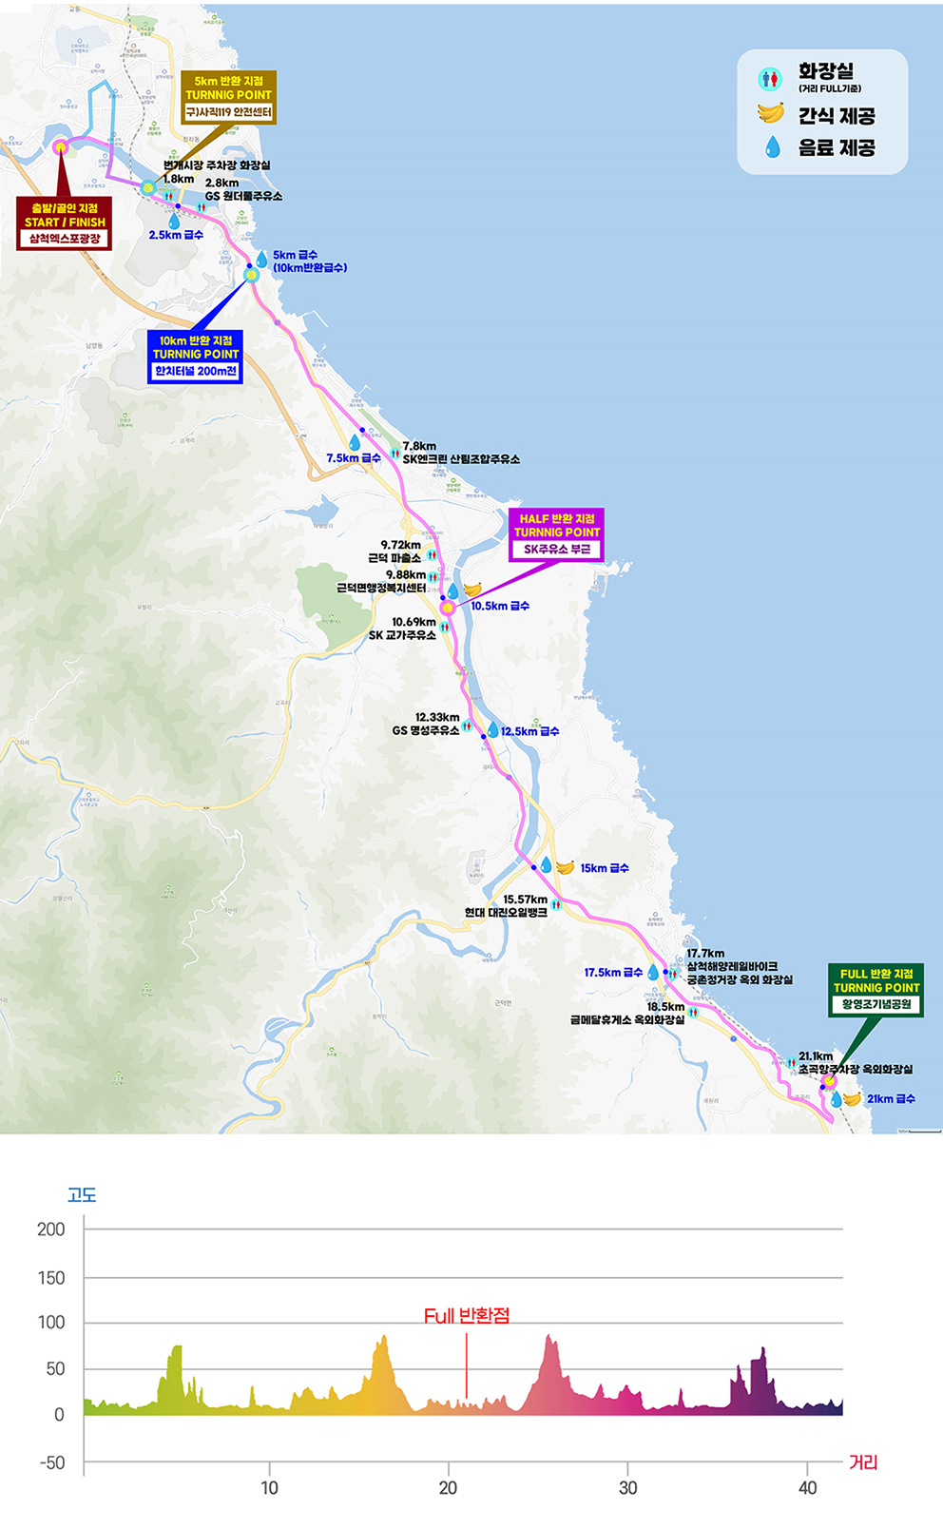Click the brown 5km 반환 지점 label box
Screen dimensions: 943x1529
coord(228,97)
